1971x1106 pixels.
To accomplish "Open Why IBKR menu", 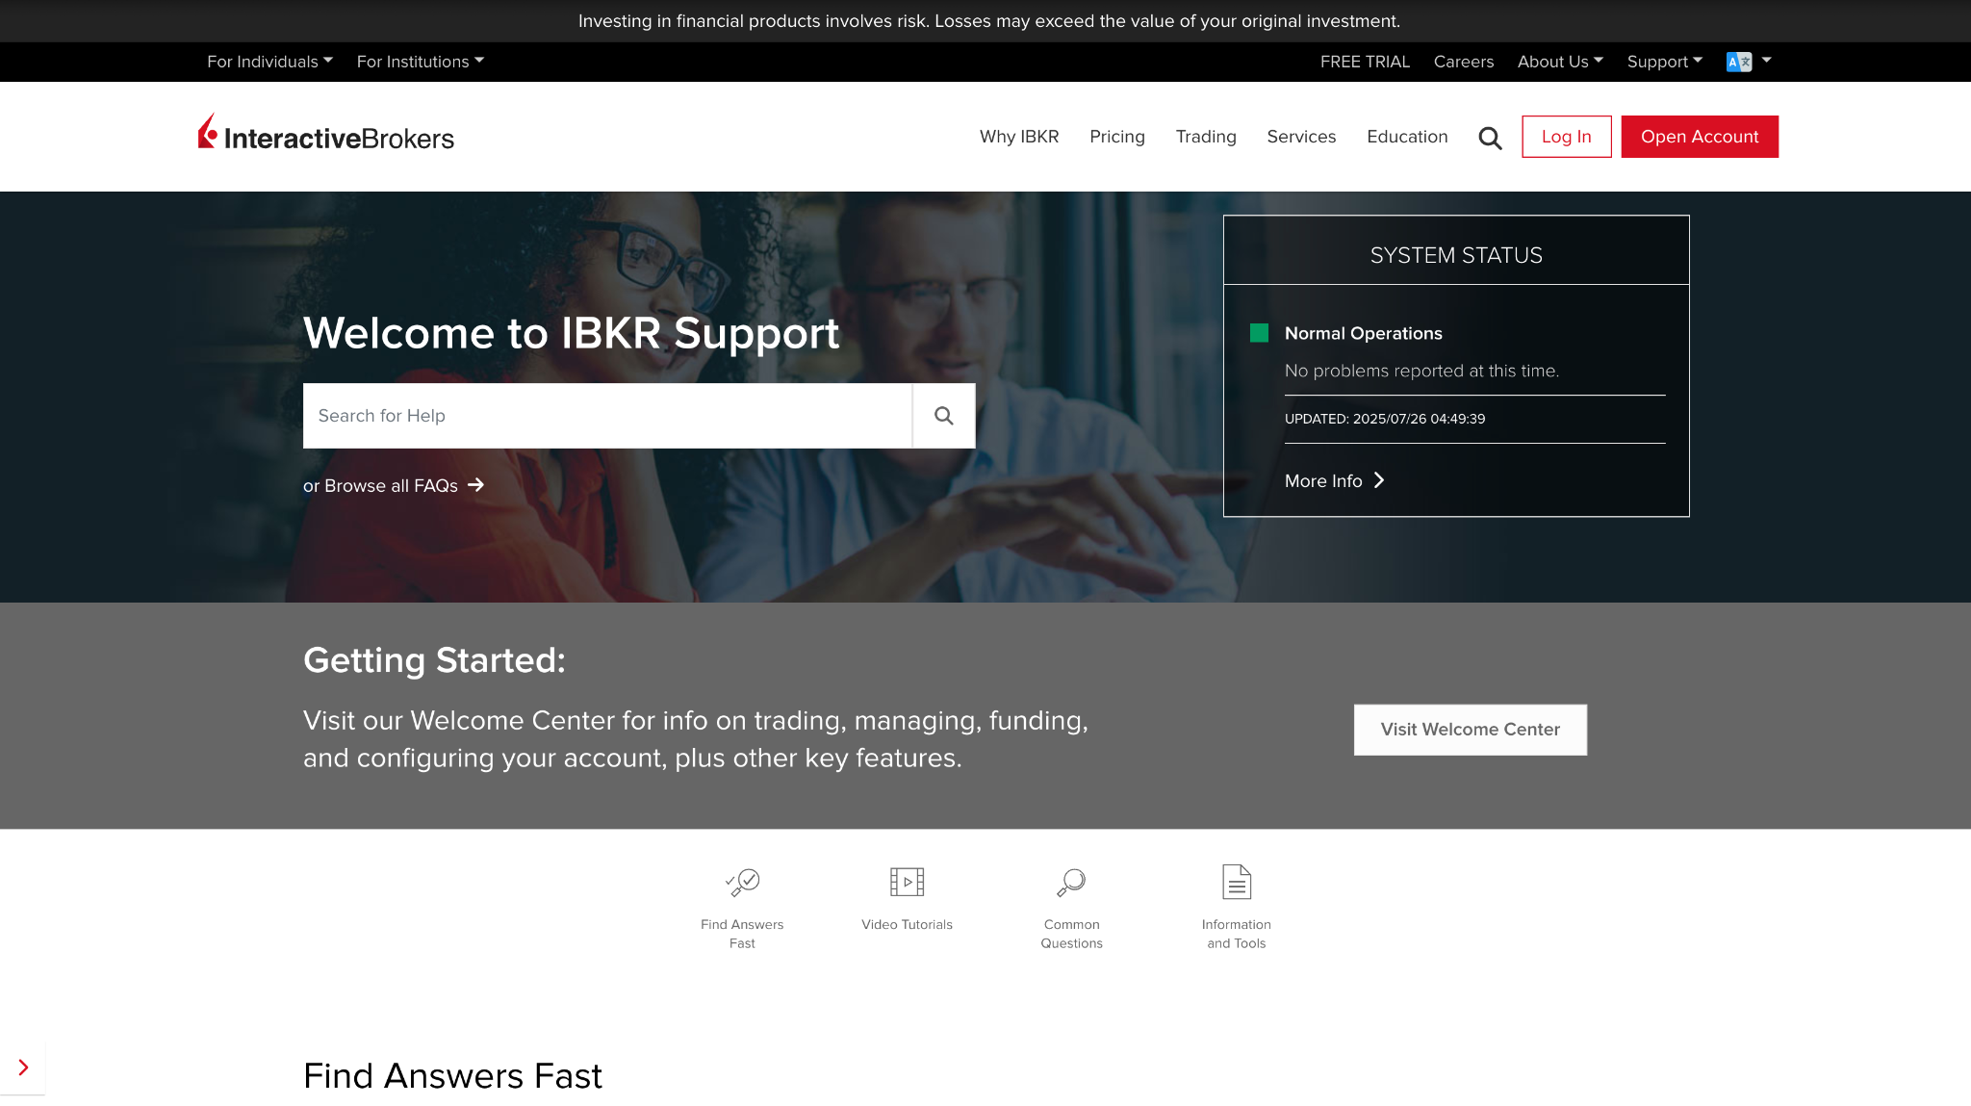I will click(x=1019, y=137).
